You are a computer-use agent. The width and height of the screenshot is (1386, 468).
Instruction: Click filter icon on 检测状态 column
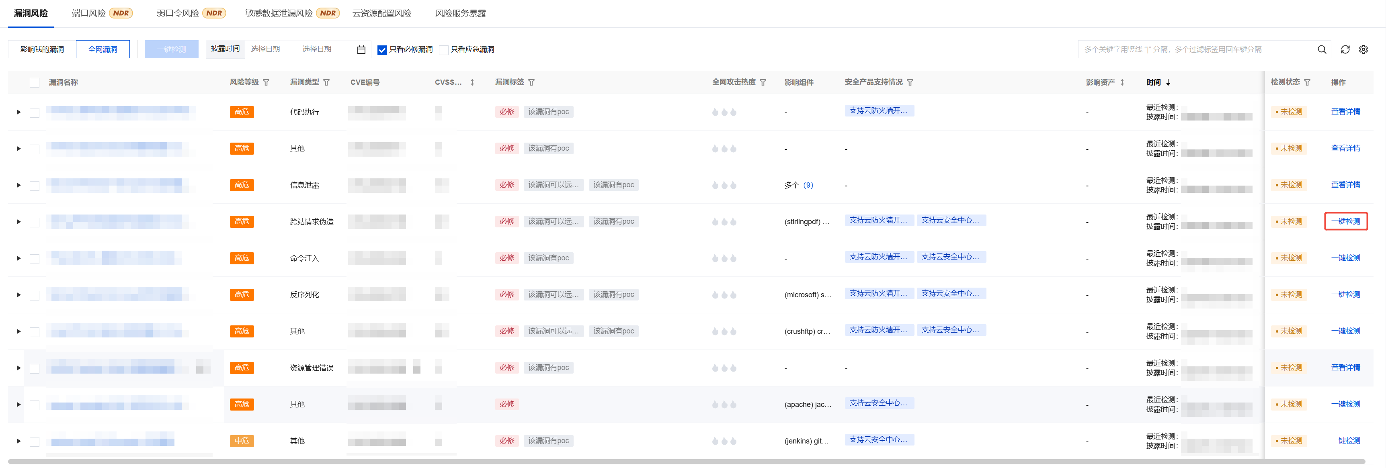pos(1307,82)
